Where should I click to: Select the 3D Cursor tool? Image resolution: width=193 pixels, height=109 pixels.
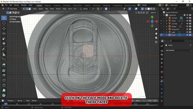tap(4, 23)
